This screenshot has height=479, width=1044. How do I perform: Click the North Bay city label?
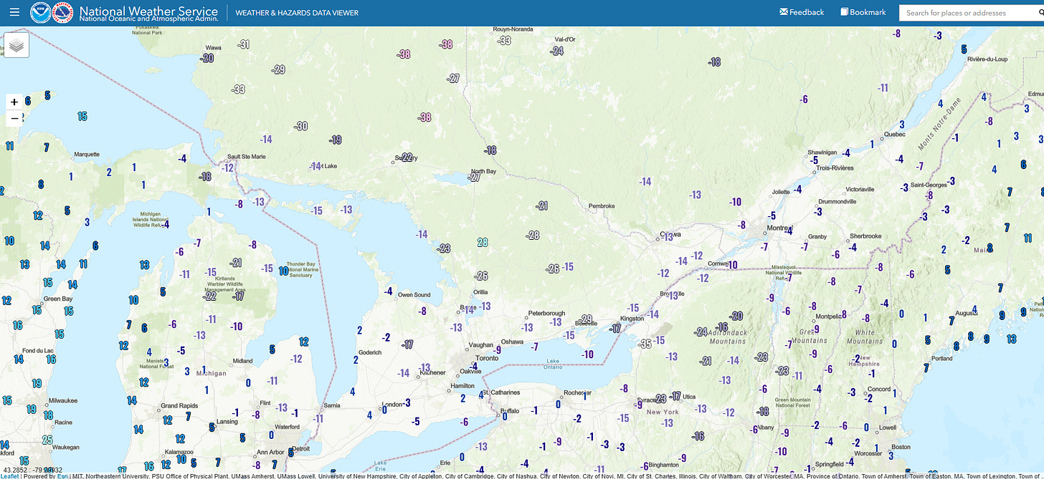(x=483, y=171)
